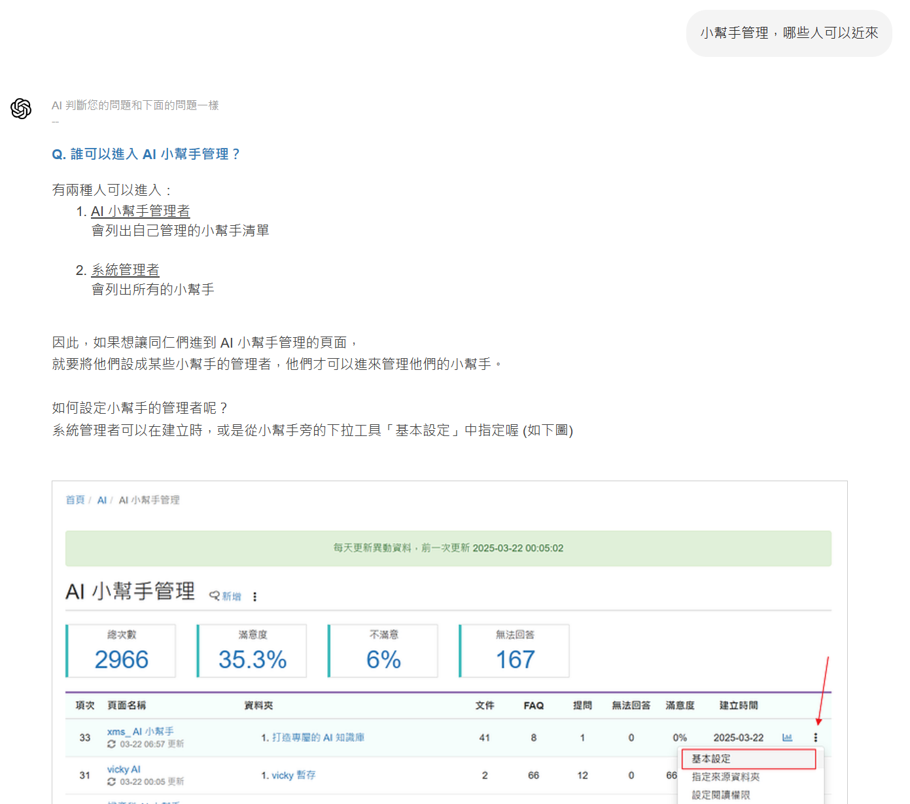The image size is (910, 804).
Task: Open the three-dot menu beside the 新增 button
Action: tap(254, 596)
